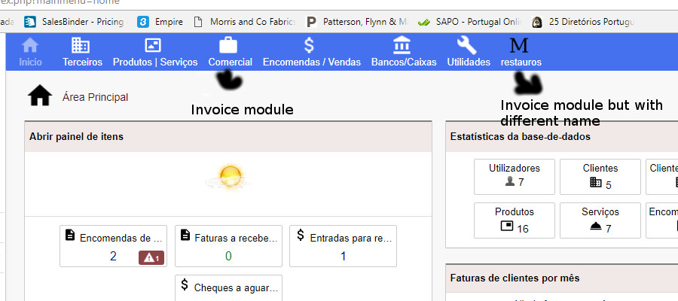Click the Comercial briefcase icon
This screenshot has width=678, height=301.
coord(228,45)
